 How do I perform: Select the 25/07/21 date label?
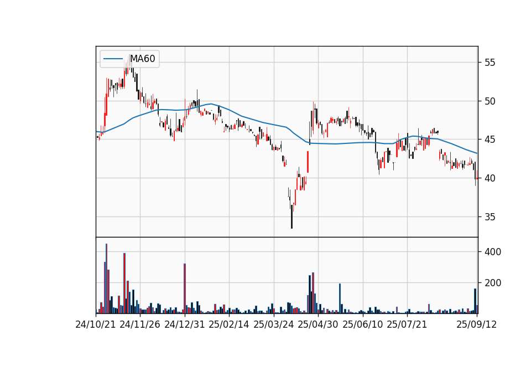[407, 324]
